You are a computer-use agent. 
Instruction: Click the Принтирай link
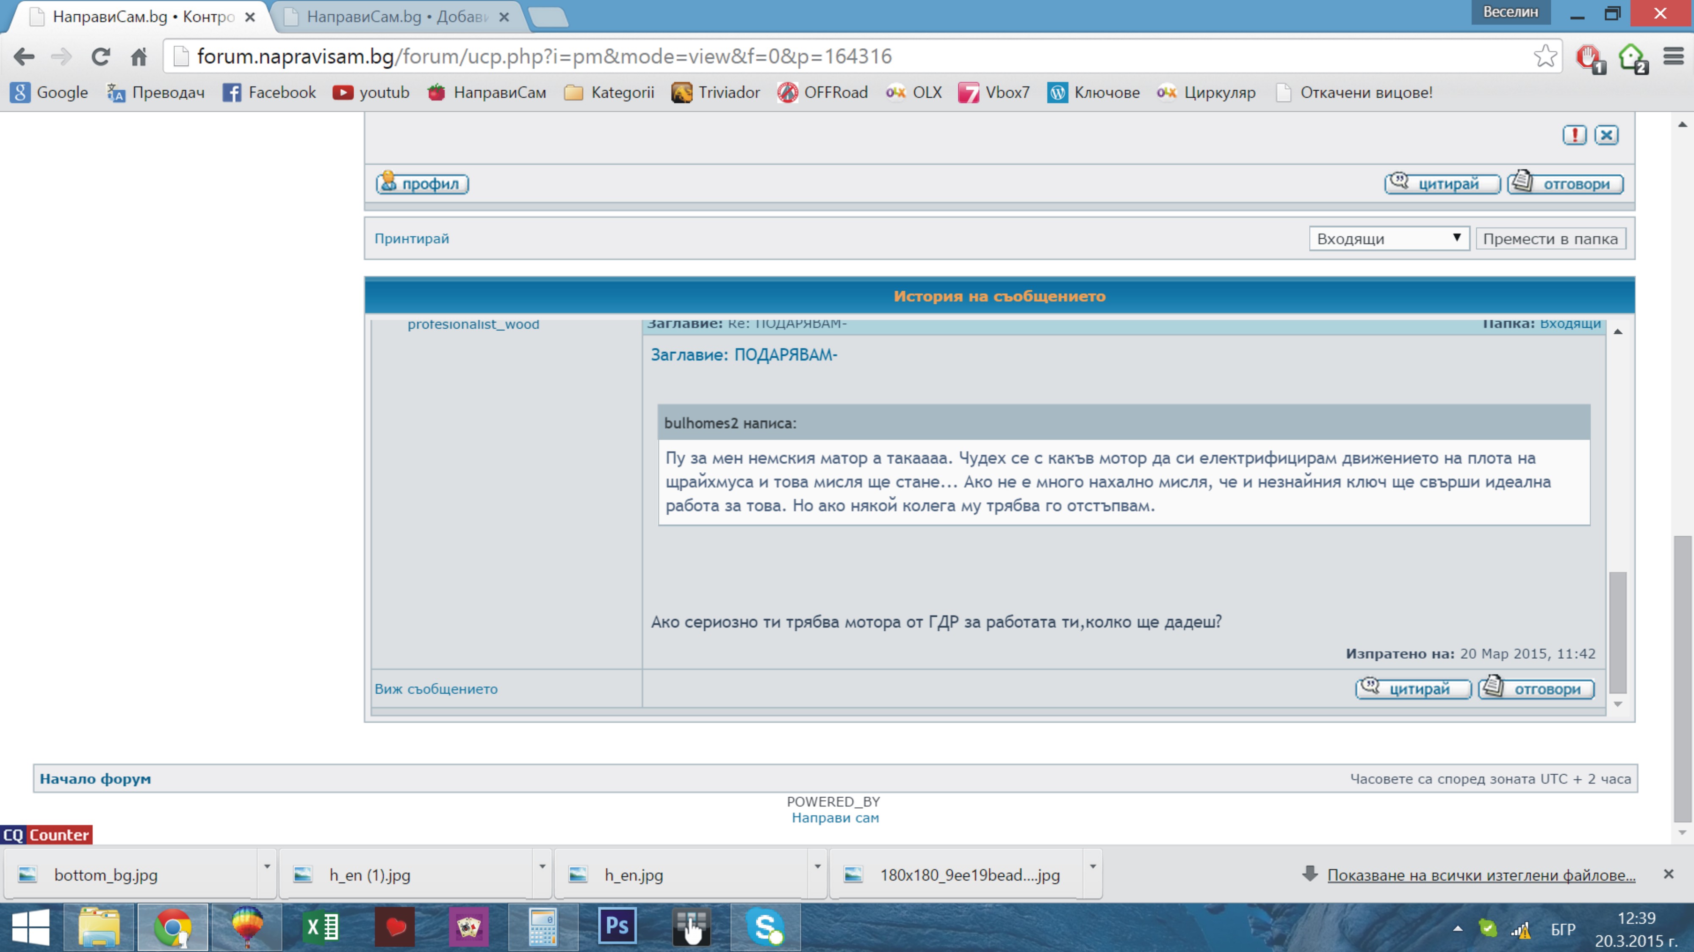coord(412,239)
